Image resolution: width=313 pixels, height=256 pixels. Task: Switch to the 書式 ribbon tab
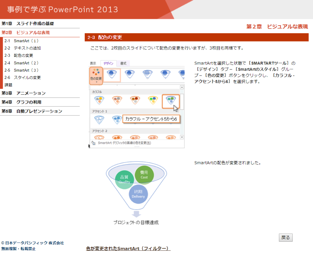[123, 63]
